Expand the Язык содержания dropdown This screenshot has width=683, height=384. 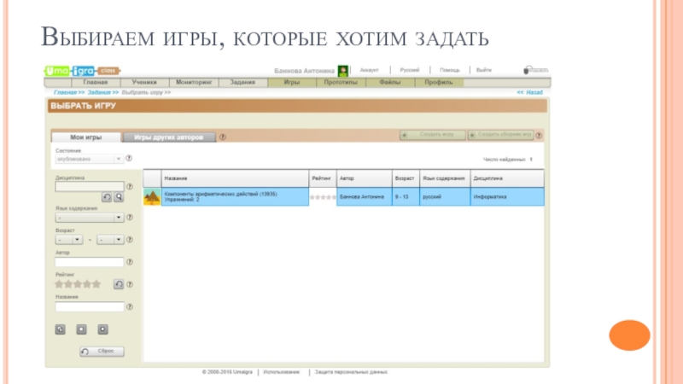pos(89,218)
